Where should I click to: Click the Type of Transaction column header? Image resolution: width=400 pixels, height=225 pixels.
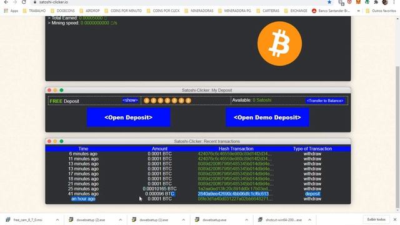[312, 149]
